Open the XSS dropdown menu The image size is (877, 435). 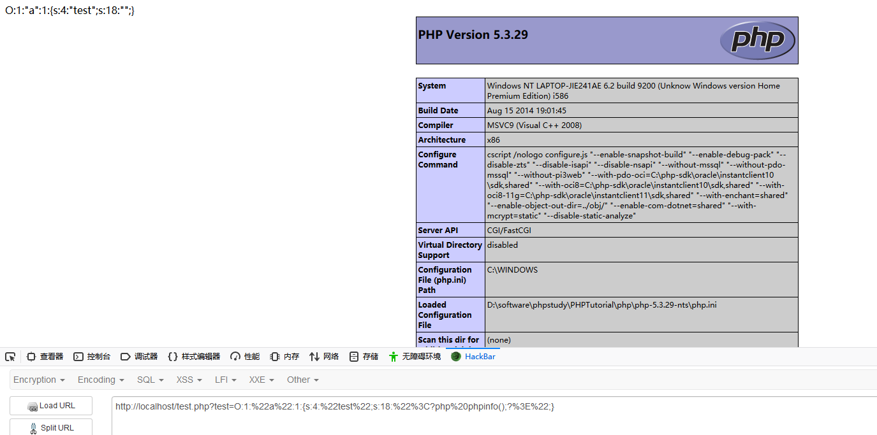189,380
